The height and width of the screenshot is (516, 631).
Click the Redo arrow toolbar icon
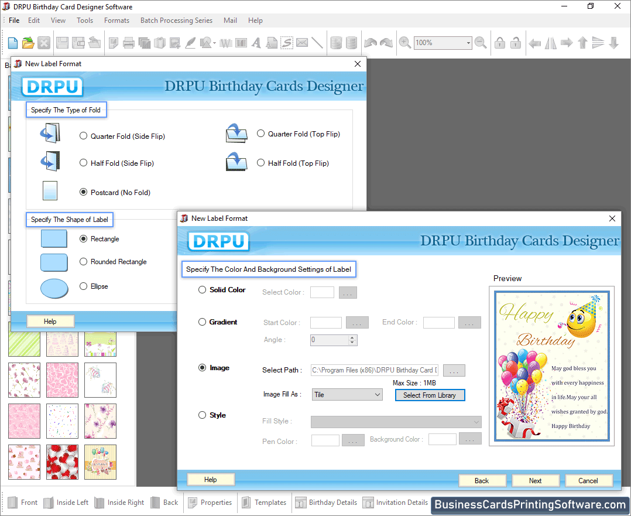coord(386,43)
